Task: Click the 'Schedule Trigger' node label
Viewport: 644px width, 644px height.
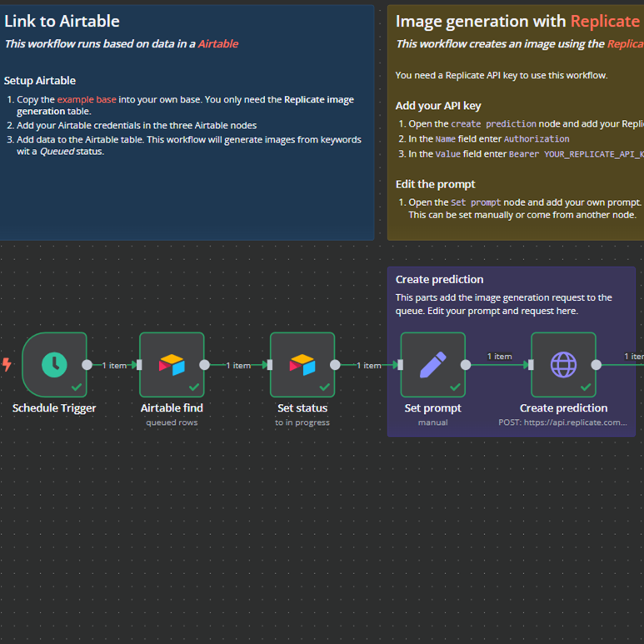Action: (54, 408)
